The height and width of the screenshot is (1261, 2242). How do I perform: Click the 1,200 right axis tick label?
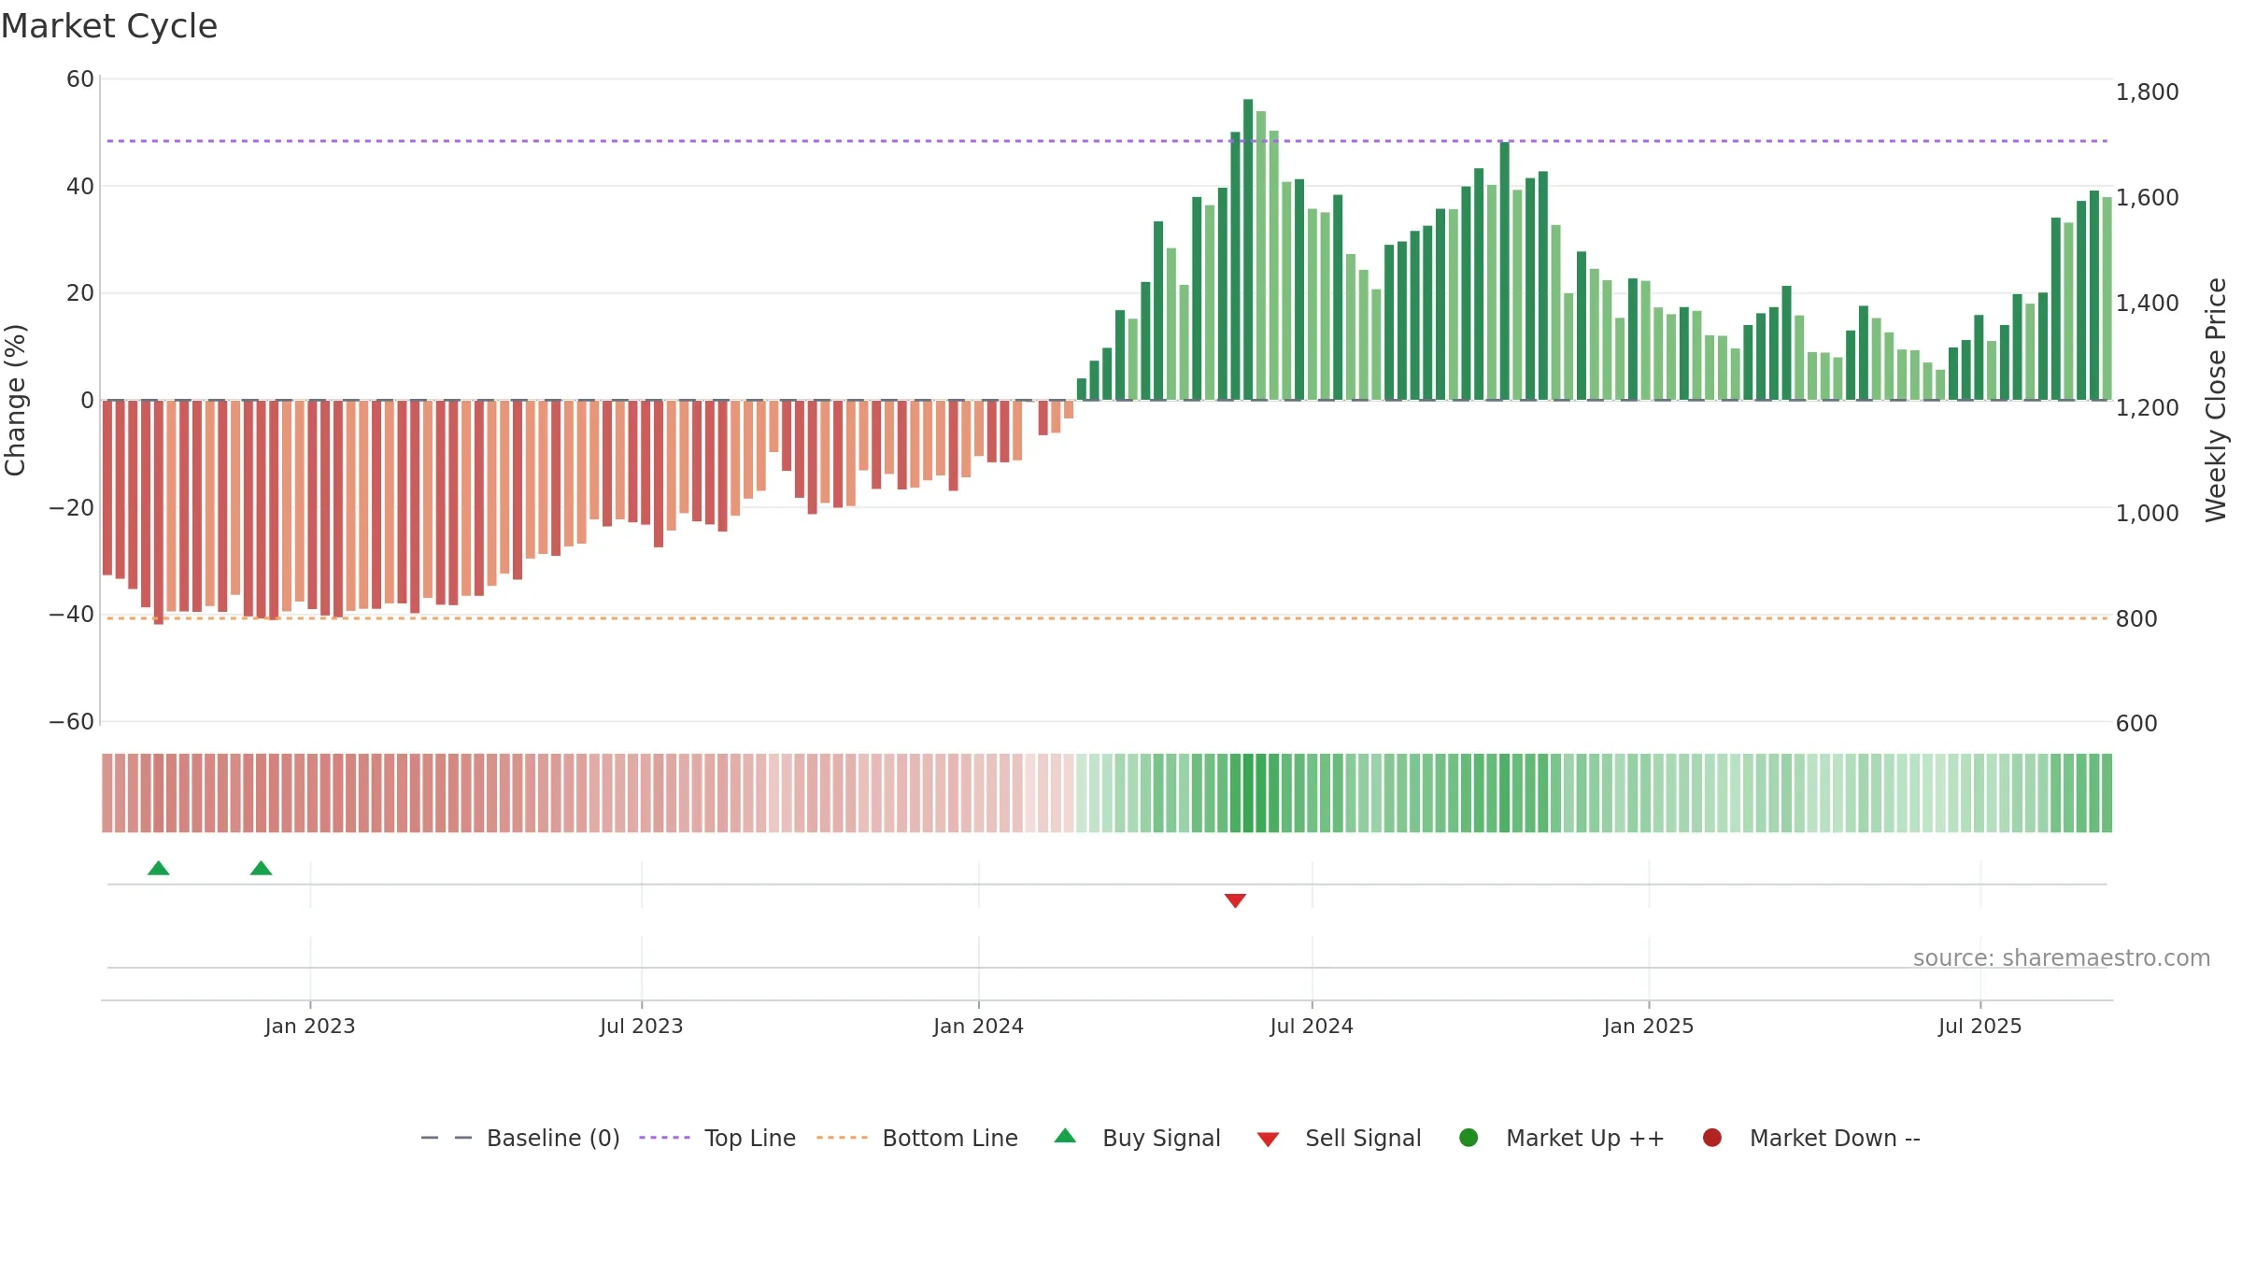pos(2147,408)
